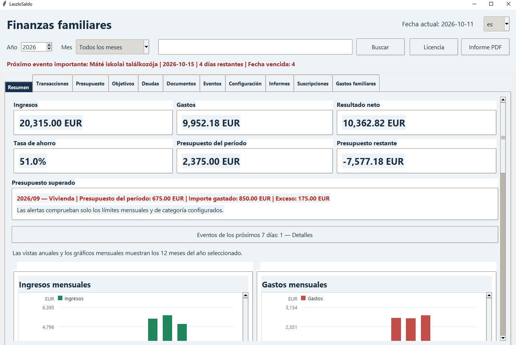Open the Licencia dialog

[x=434, y=47]
